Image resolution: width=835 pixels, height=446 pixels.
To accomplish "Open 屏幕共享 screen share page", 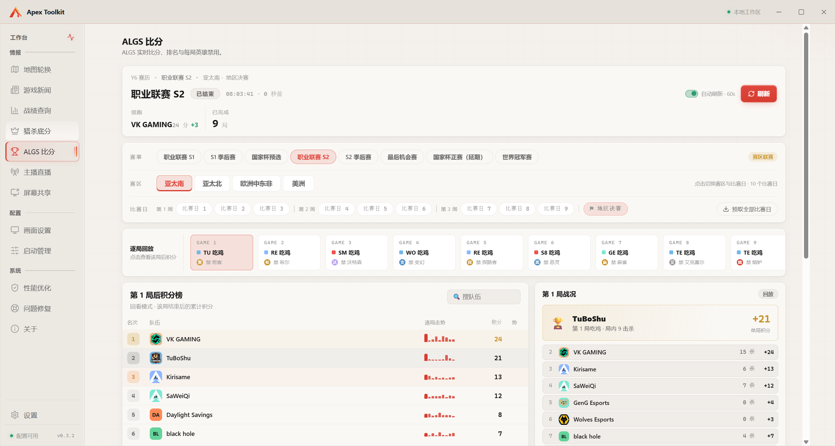I will [x=42, y=193].
